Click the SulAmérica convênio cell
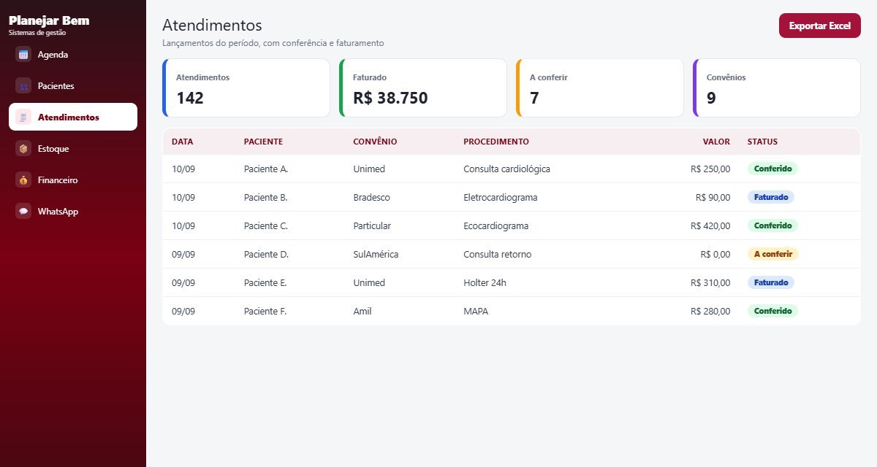 click(376, 254)
